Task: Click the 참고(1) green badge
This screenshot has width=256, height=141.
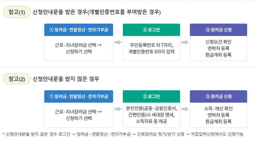Action: (17, 12)
